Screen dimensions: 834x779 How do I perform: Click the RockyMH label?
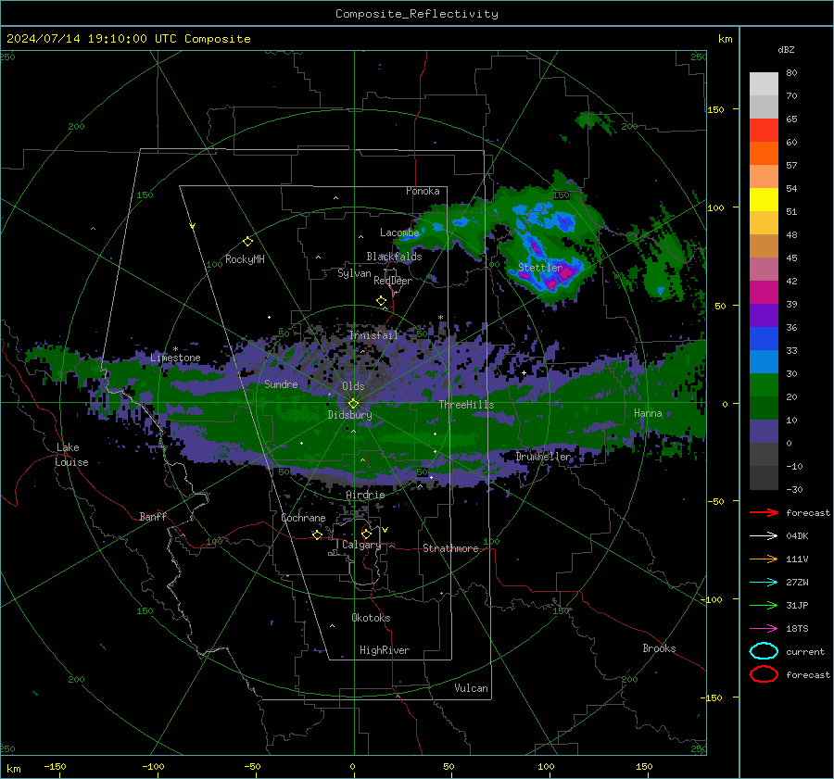pyautogui.click(x=245, y=259)
